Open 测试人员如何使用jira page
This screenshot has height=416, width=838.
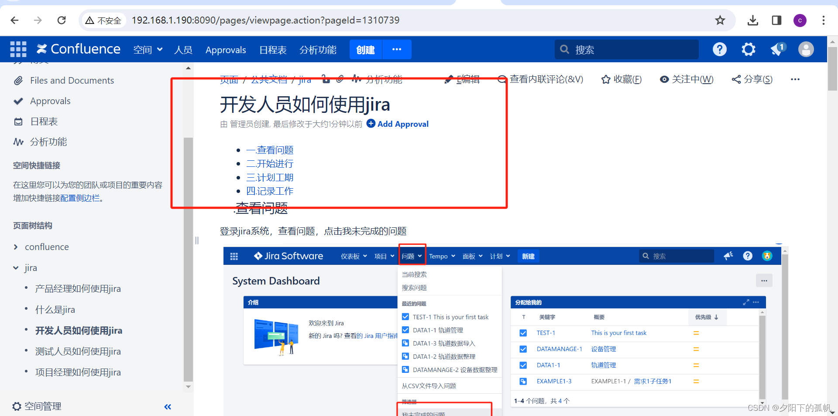point(78,352)
